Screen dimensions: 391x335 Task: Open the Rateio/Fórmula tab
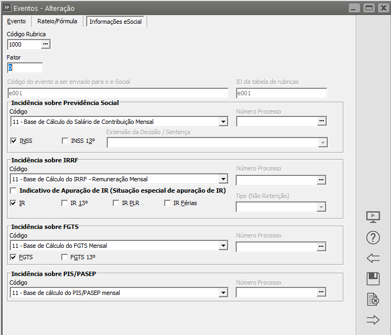tap(57, 22)
